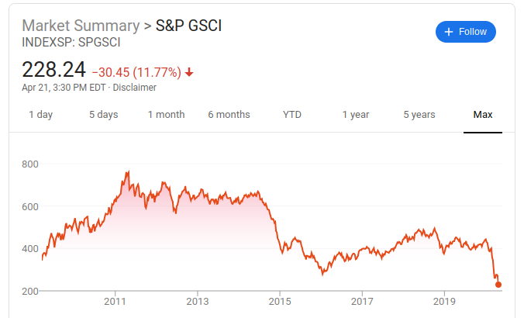This screenshot has width=524, height=318.
Task: Show the 5 years chart
Action: click(419, 115)
